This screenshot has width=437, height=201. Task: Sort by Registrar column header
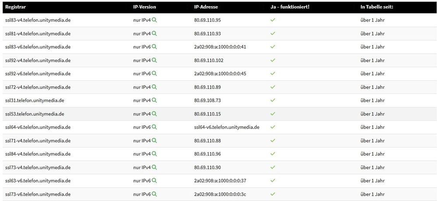(15, 7)
